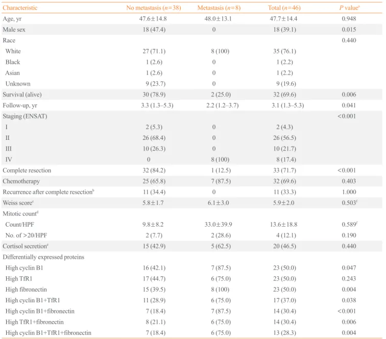The image size is (386, 339).
Task: Select the 'Race' row label
Action: tap(9, 40)
